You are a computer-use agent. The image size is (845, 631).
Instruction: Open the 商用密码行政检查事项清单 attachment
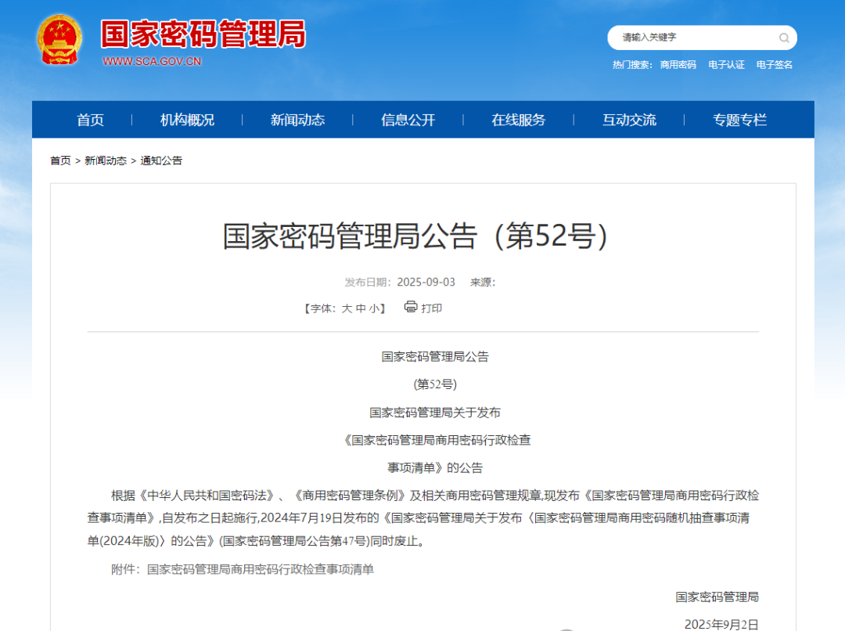click(260, 569)
